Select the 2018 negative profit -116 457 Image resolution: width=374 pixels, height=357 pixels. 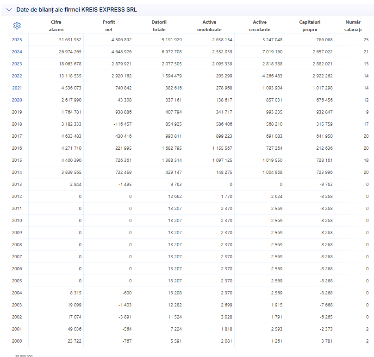point(123,124)
